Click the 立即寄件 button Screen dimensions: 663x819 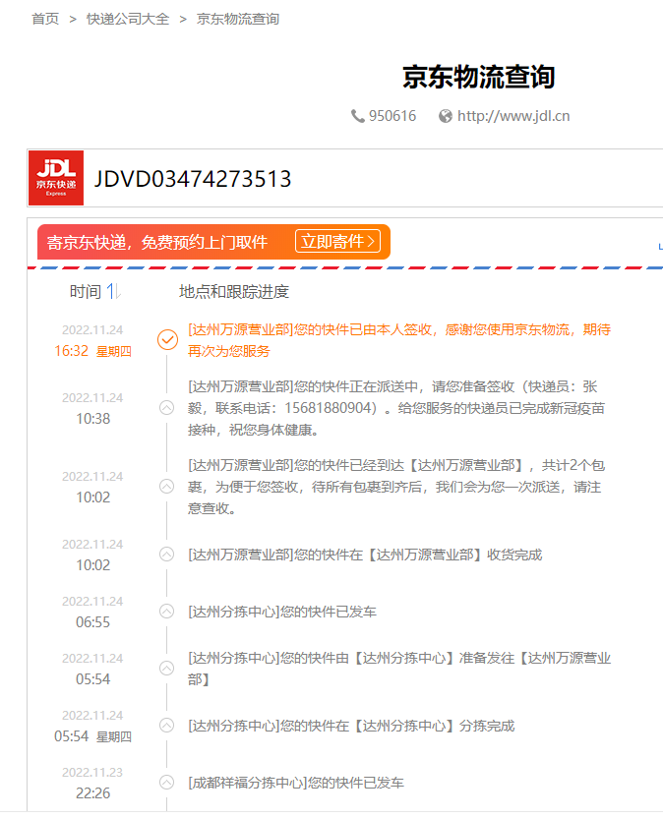(x=337, y=241)
